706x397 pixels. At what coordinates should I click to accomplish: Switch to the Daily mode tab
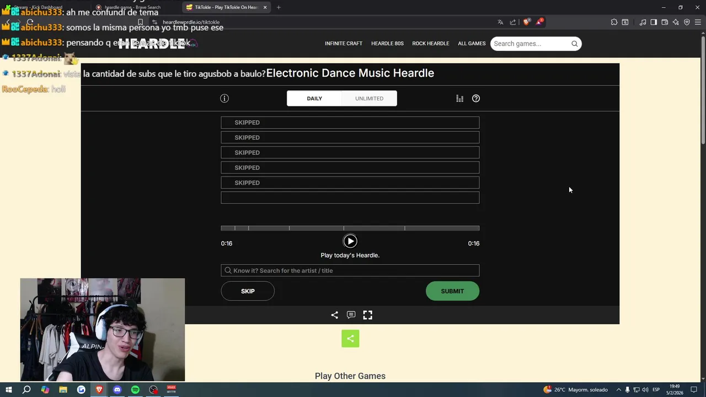(x=314, y=98)
